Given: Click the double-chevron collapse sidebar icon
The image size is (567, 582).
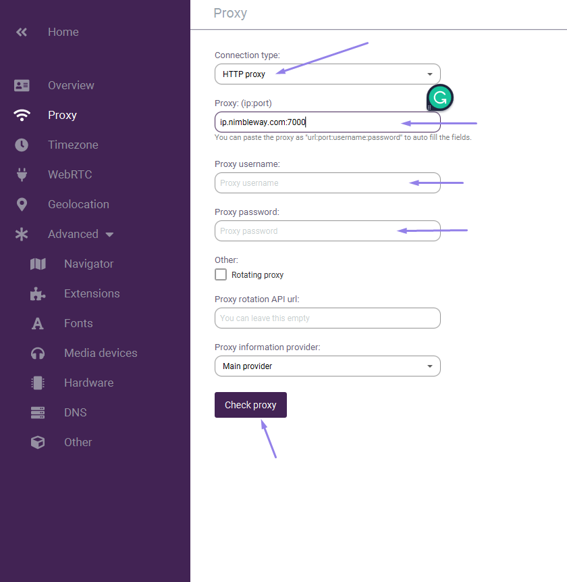Looking at the screenshot, I should [22, 32].
